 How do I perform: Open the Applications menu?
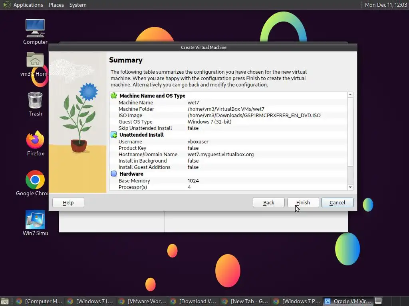click(28, 5)
